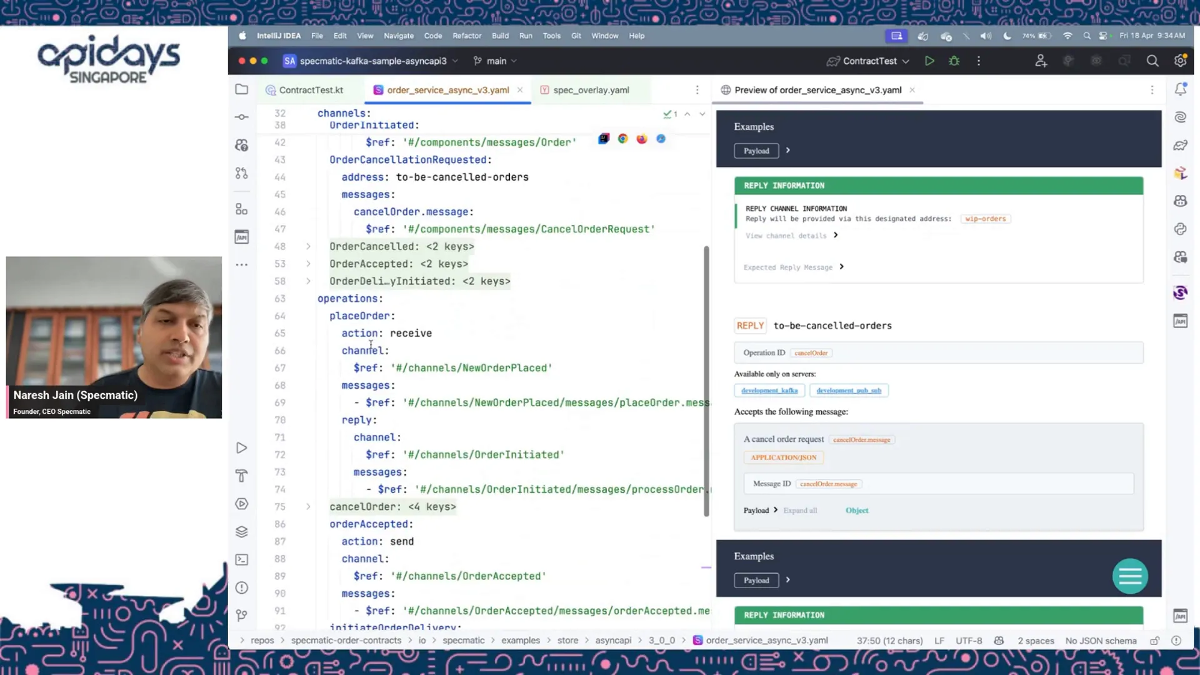Open Code With Me user icon

click(1041, 61)
